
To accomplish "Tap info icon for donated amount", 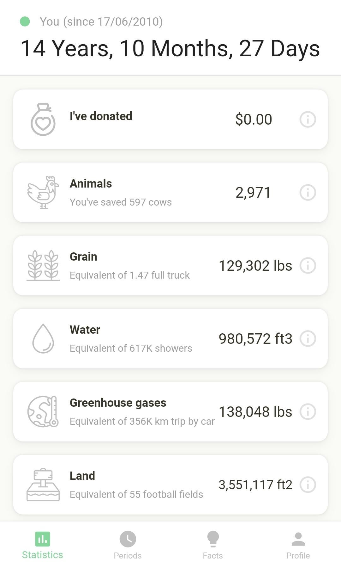I will pyautogui.click(x=308, y=120).
